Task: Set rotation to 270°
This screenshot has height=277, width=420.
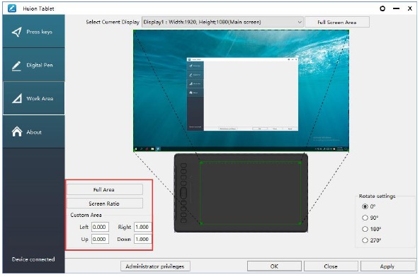Action: pos(365,240)
